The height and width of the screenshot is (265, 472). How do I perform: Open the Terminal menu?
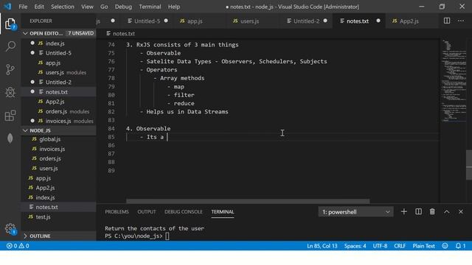pyautogui.click(x=150, y=7)
